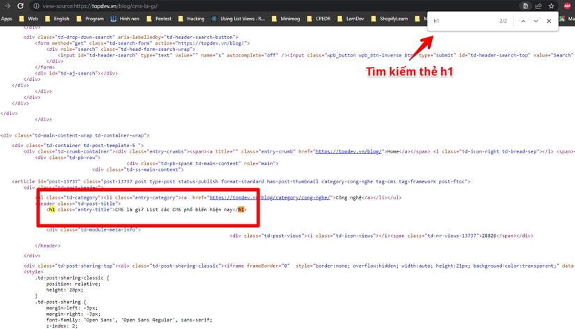Open the Web bookmark folder
This screenshot has width=575, height=329.
(29, 19)
